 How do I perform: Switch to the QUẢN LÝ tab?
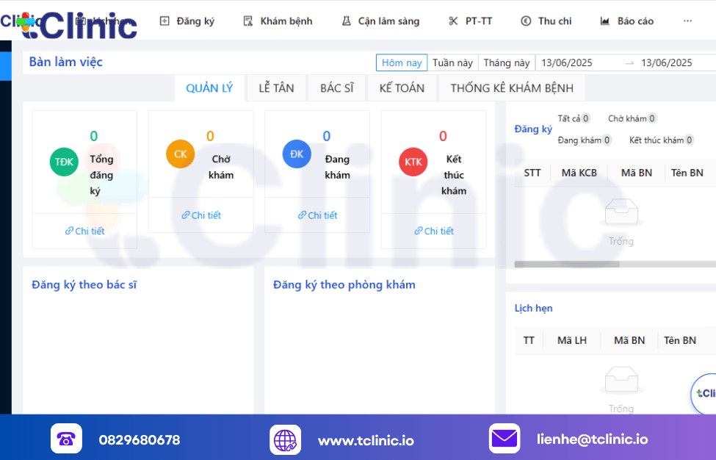pos(209,88)
